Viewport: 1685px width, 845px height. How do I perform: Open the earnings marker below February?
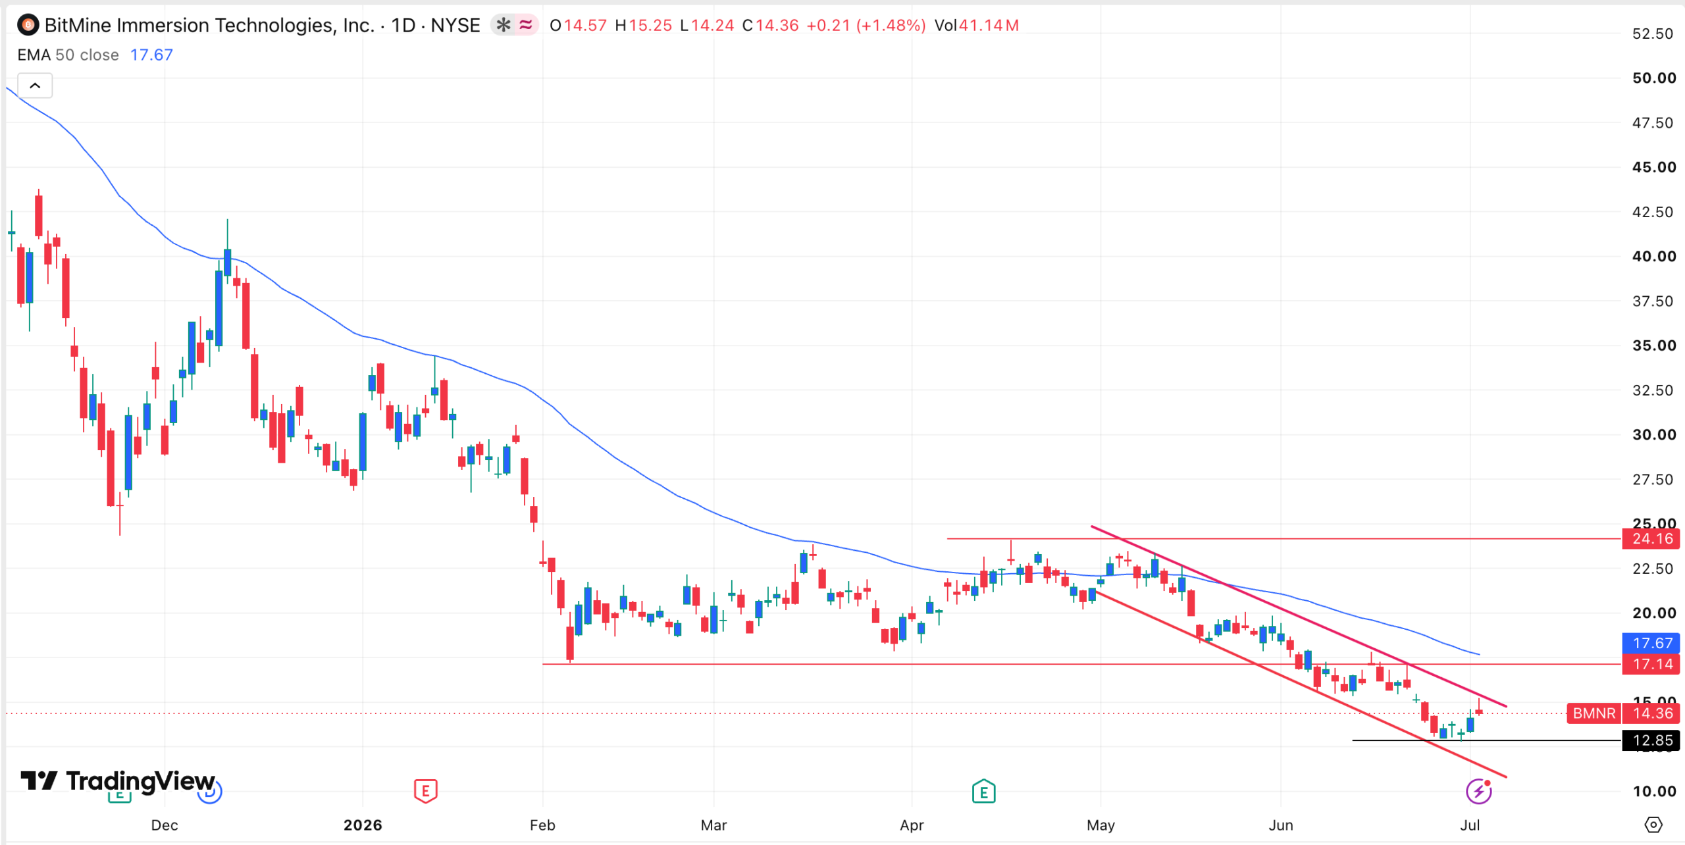pos(426,790)
